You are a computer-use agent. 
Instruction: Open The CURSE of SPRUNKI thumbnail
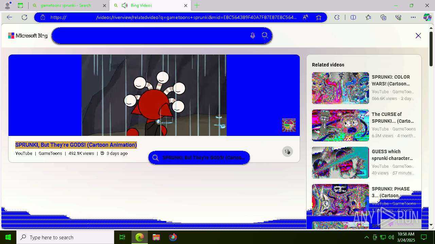pyautogui.click(x=341, y=125)
